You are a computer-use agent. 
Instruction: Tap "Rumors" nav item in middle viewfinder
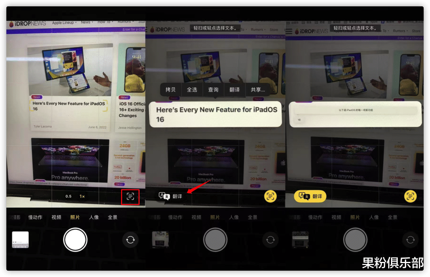click(258, 29)
